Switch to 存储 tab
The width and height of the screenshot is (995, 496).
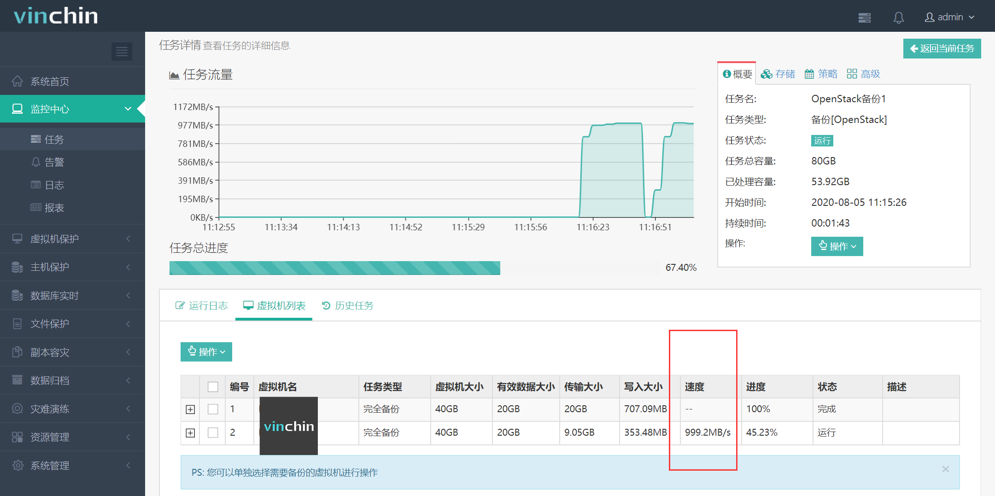pyautogui.click(x=778, y=74)
